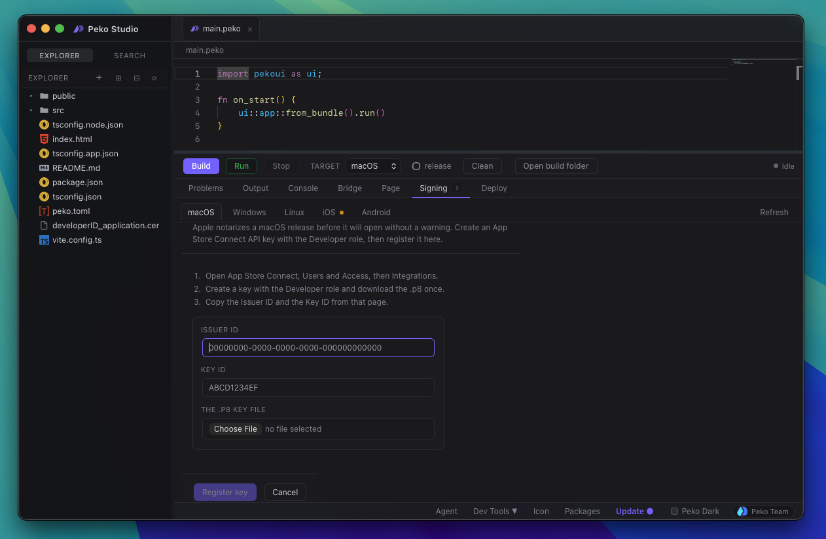The height and width of the screenshot is (539, 826).
Task: Click the expand-all icon in Explorer header
Action: [118, 78]
